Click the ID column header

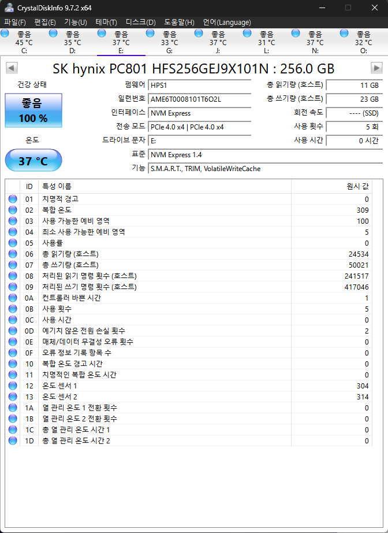(x=29, y=186)
